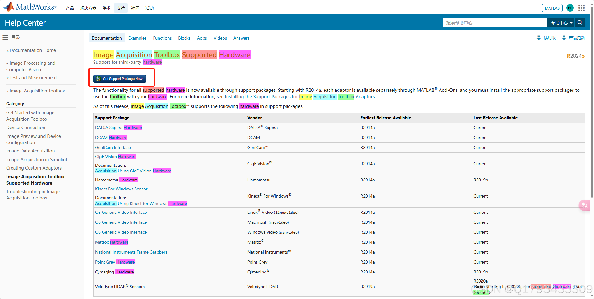Click the 试用版 link text
This screenshot has width=594, height=299.
(x=550, y=38)
